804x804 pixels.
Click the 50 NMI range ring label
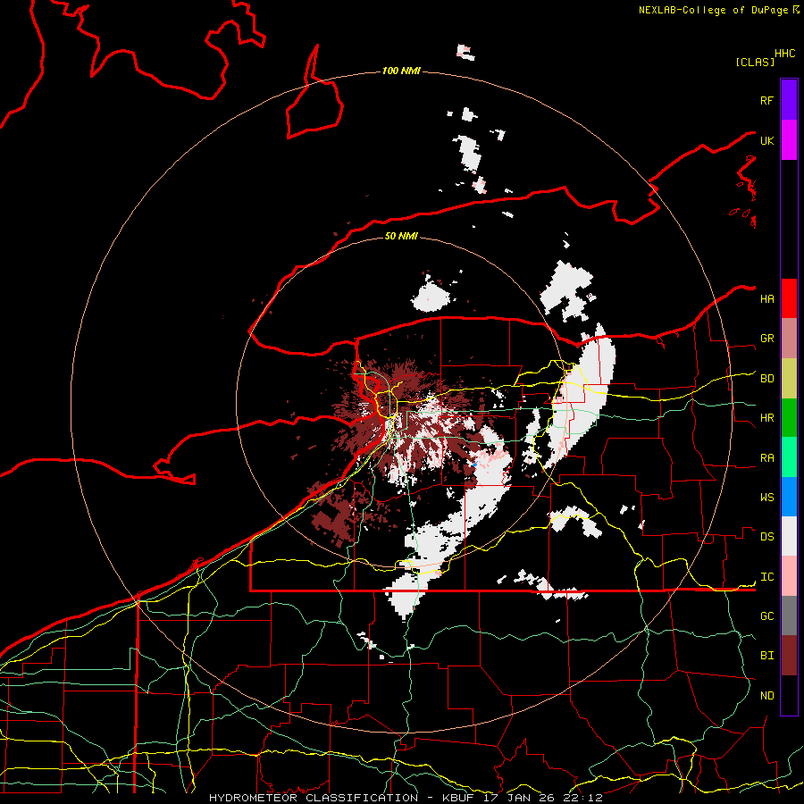401,236
